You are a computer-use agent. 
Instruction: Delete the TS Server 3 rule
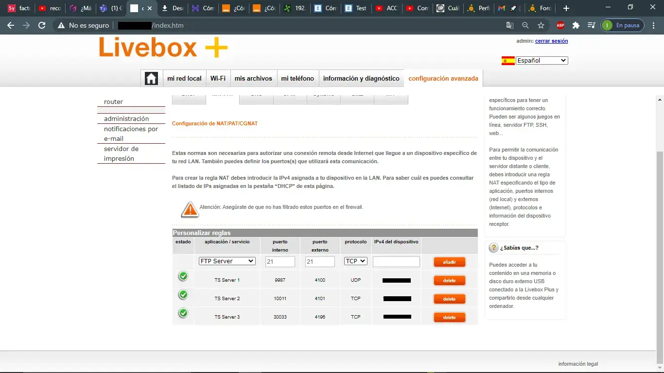[x=449, y=318]
